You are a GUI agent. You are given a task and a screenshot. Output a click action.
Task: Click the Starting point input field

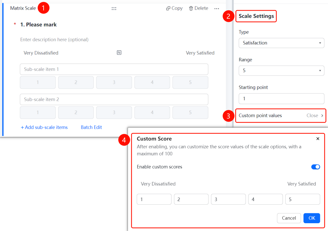(x=281, y=99)
